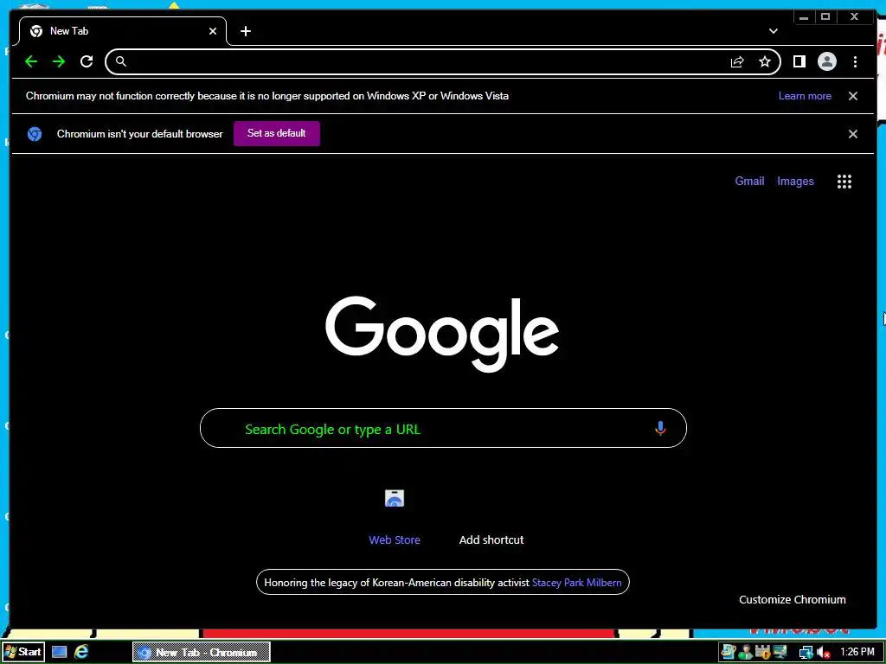Close the New Tab tab
Screen dimensions: 886x664
coord(213,32)
